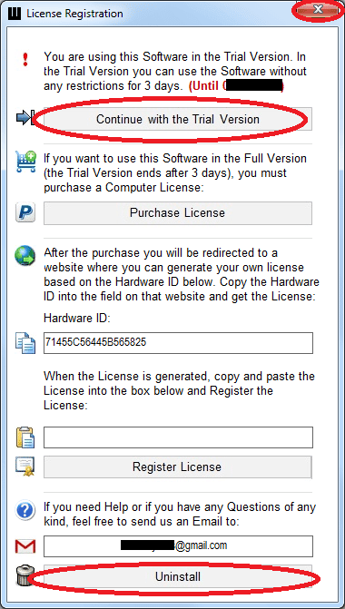Image resolution: width=345 pixels, height=609 pixels.
Task: Click the clipboard paste icon
Action: (25, 437)
